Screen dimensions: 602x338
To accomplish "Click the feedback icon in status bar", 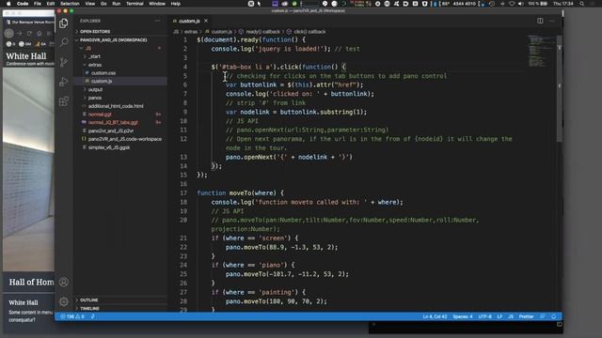I will 543,316.
